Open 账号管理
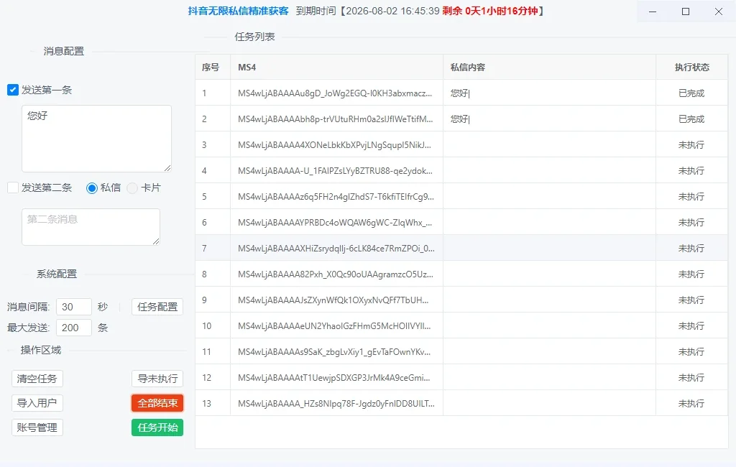 (37, 427)
